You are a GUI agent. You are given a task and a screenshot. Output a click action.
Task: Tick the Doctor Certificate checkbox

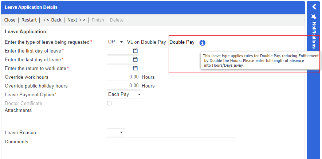click(109, 103)
